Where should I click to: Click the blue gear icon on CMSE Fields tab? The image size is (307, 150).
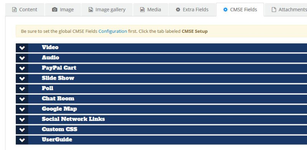click(x=225, y=10)
